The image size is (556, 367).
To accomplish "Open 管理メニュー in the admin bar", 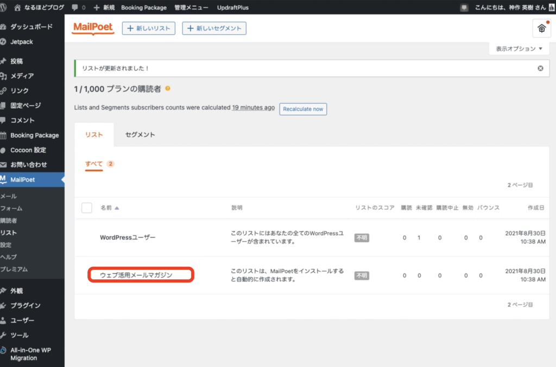I will click(191, 8).
